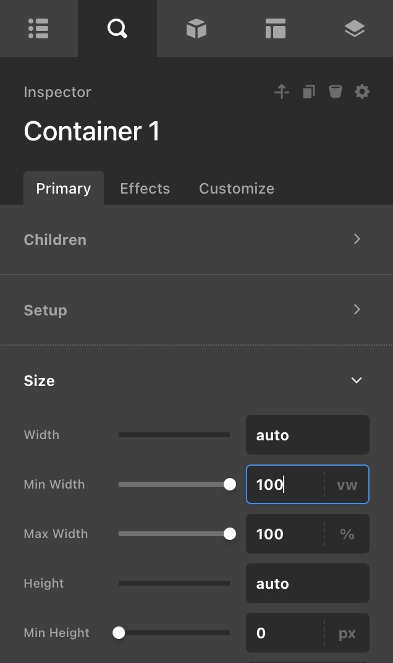Open the Templates layout icon
This screenshot has width=393, height=663.
point(275,28)
